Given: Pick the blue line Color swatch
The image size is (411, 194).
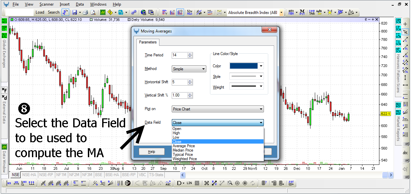Looking at the screenshot, I should (244, 66).
